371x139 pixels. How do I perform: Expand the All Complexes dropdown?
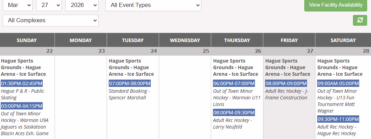[51, 21]
